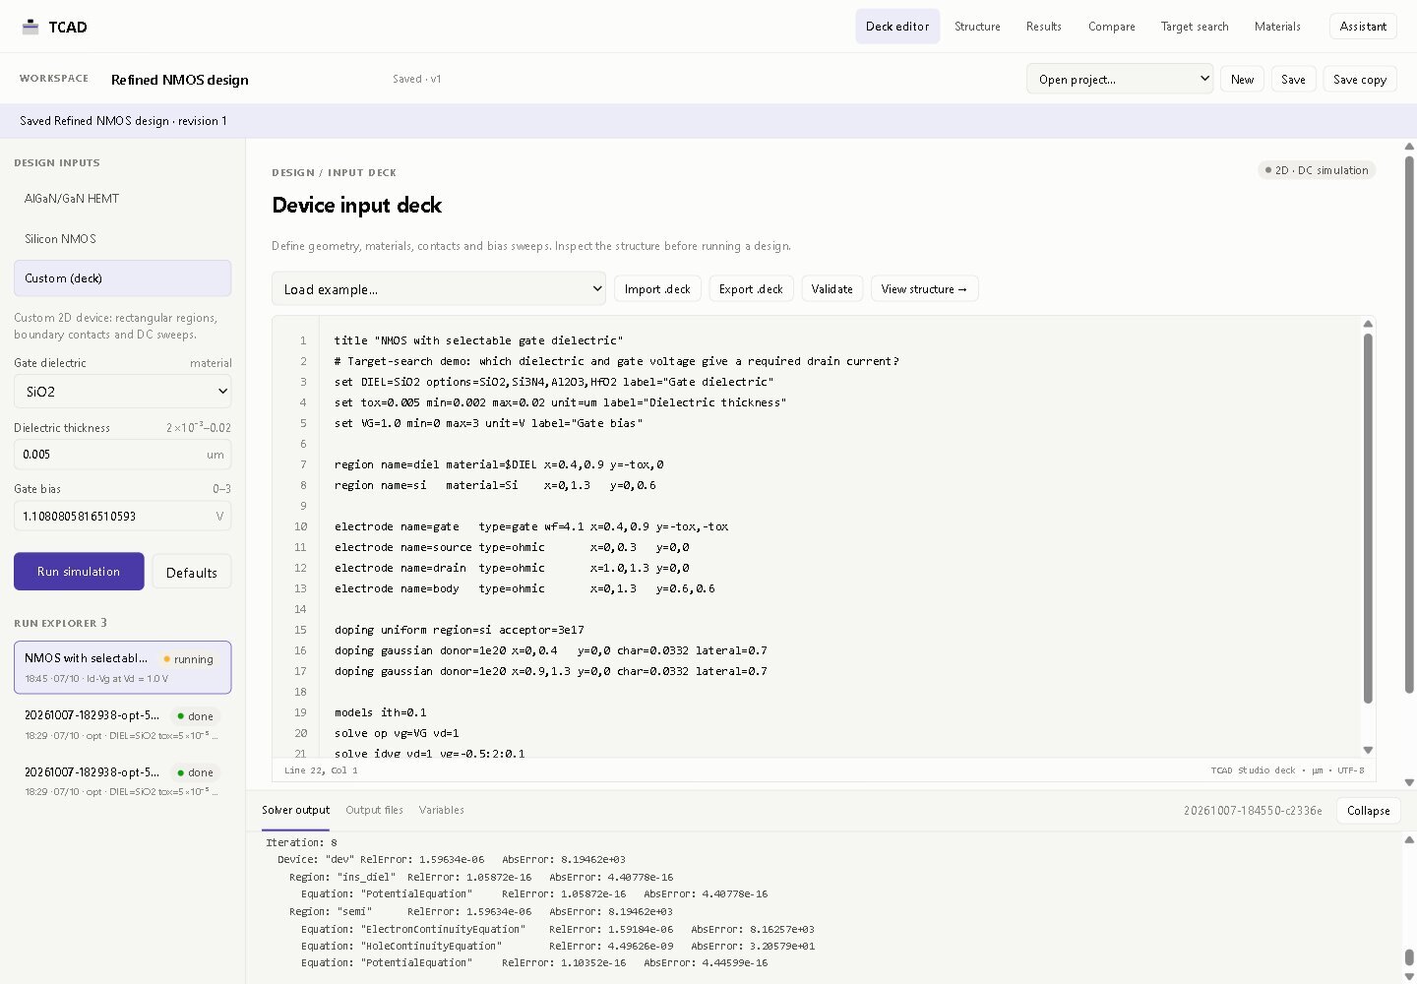The height and width of the screenshot is (984, 1417).
Task: Select the AlGaN/GaN HEMT design input
Action: coord(122,199)
